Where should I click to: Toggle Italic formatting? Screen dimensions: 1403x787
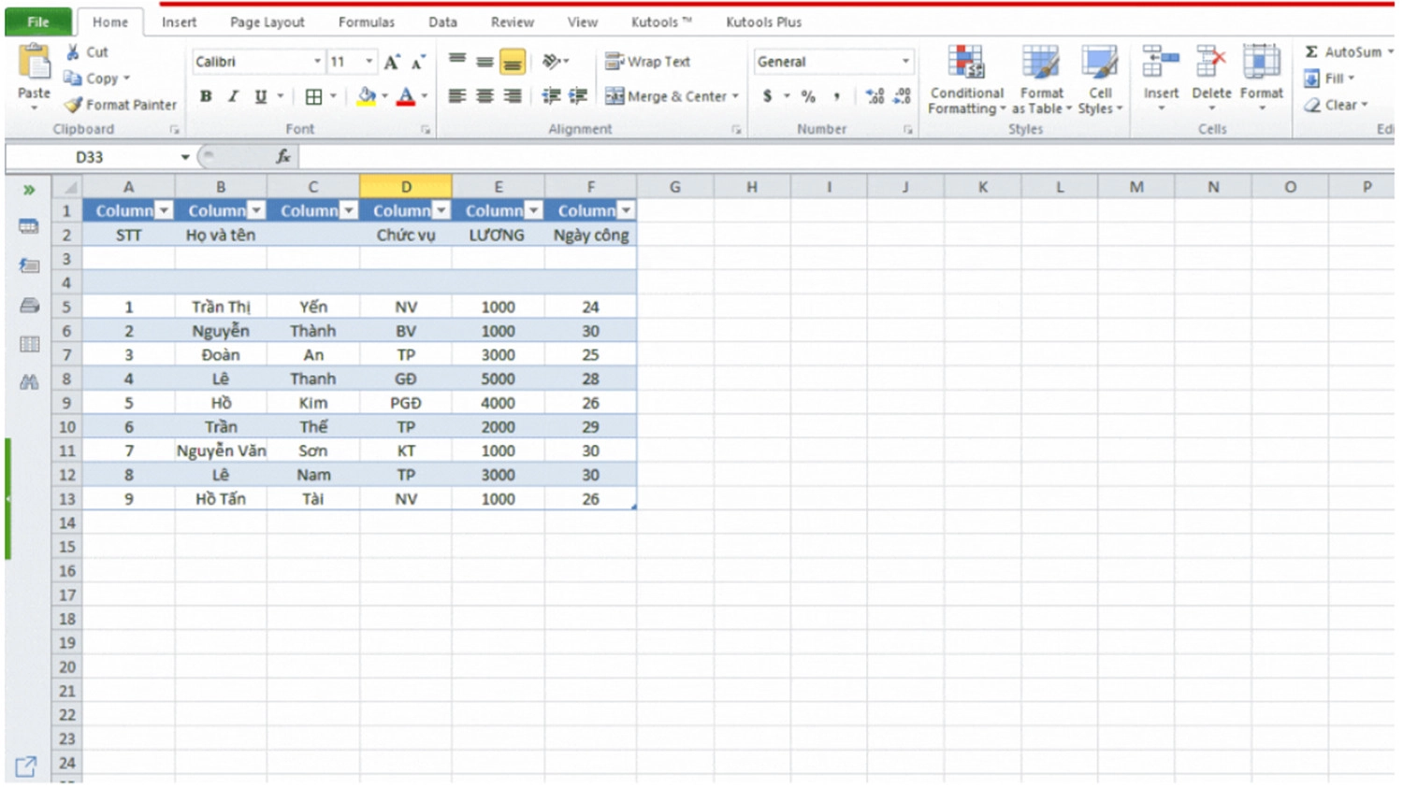click(x=233, y=96)
